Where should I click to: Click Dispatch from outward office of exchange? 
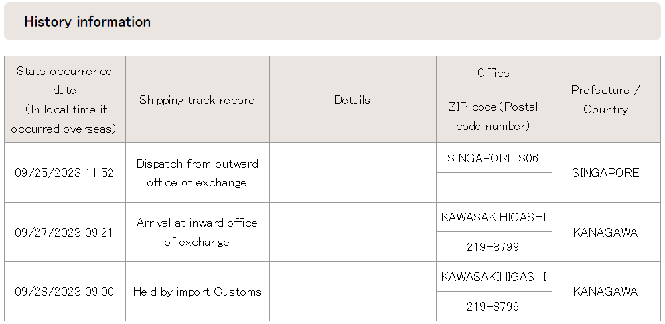pyautogui.click(x=197, y=173)
